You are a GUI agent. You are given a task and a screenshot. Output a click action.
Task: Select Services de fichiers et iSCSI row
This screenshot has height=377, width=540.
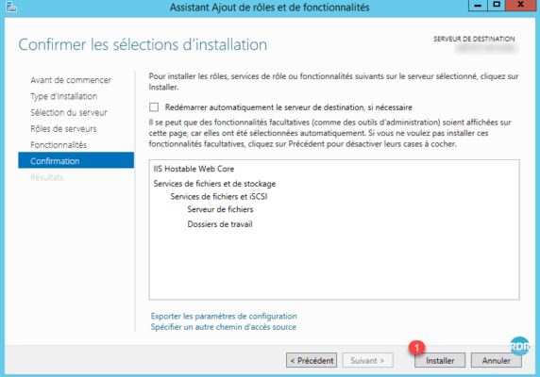[x=219, y=197]
